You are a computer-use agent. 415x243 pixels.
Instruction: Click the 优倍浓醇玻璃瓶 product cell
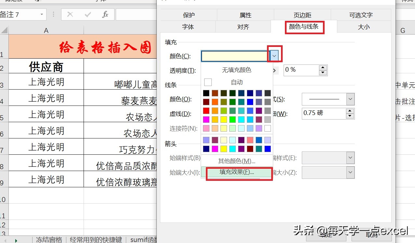click(120, 179)
